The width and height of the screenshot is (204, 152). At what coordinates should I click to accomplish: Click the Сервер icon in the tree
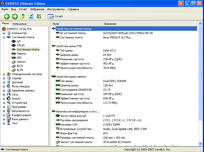(9, 78)
